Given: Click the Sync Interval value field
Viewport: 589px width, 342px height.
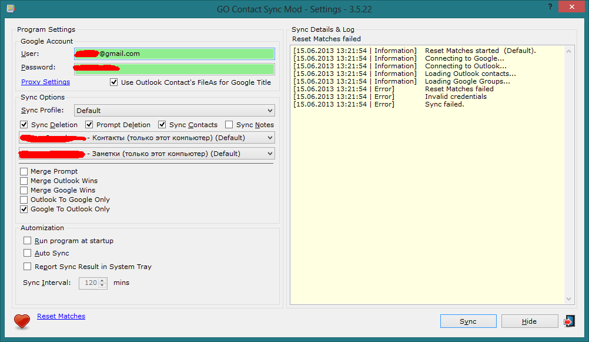Looking at the screenshot, I should [x=89, y=283].
